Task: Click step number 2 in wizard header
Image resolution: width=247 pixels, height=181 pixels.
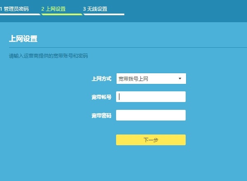Action: [x=43, y=9]
